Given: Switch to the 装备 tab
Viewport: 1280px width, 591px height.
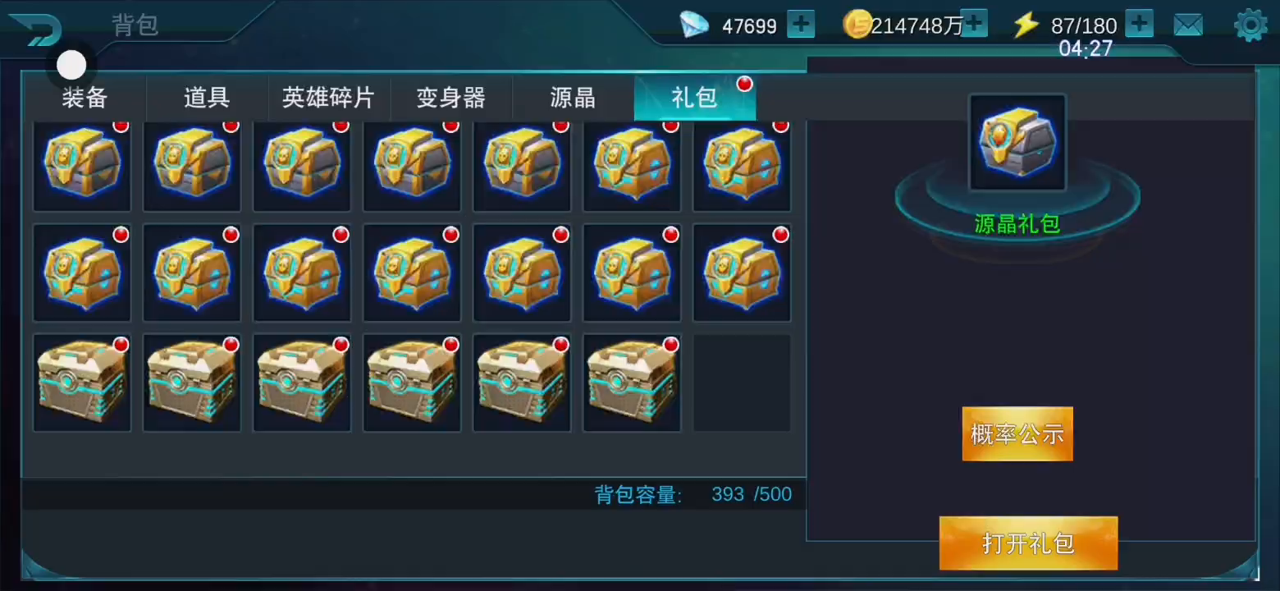Looking at the screenshot, I should coord(85,98).
